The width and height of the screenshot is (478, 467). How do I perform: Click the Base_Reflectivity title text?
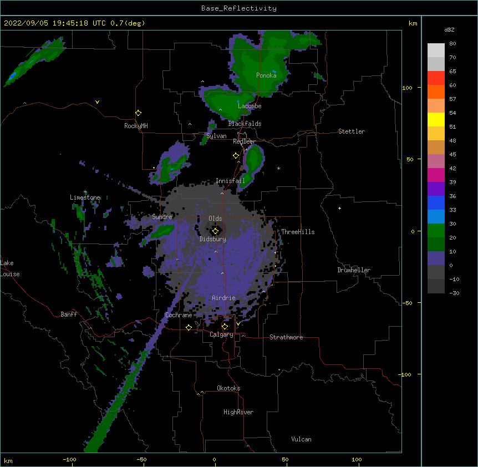239,8
